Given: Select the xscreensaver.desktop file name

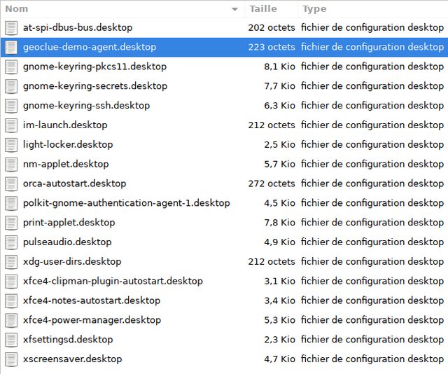Looking at the screenshot, I should pyautogui.click(x=72, y=359).
